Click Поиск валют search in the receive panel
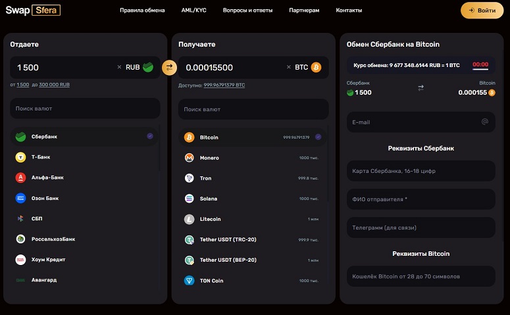Viewport: 510px width, 315px height. tap(253, 109)
